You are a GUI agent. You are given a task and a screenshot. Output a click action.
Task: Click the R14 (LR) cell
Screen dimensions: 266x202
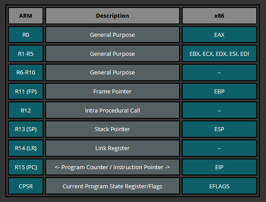(x=26, y=148)
